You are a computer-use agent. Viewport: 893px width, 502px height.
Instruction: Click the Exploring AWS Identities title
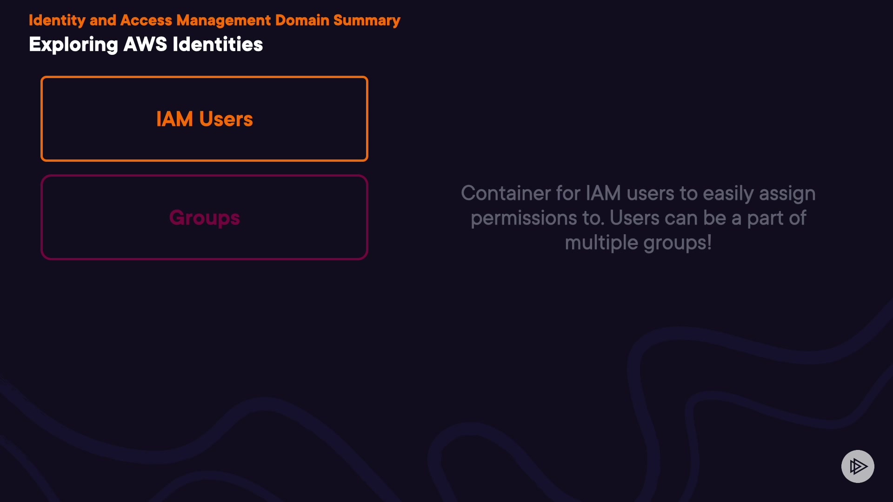[146, 45]
